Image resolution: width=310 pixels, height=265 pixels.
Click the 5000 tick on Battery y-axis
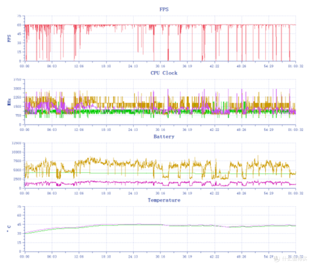pos(18,170)
